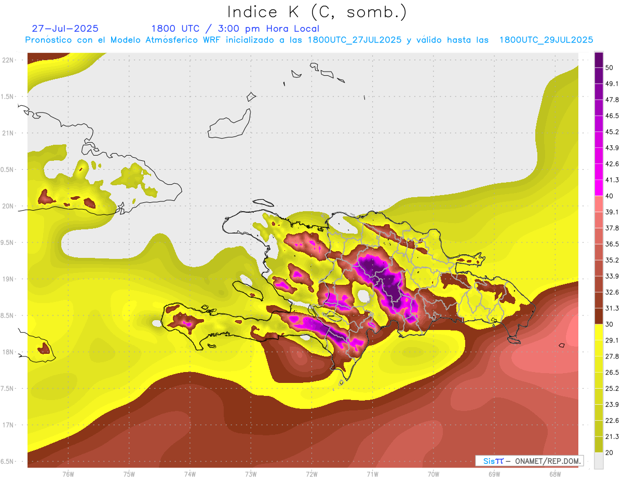Select the 47.8 color scale label
This screenshot has width=623, height=481.
coord(612,100)
